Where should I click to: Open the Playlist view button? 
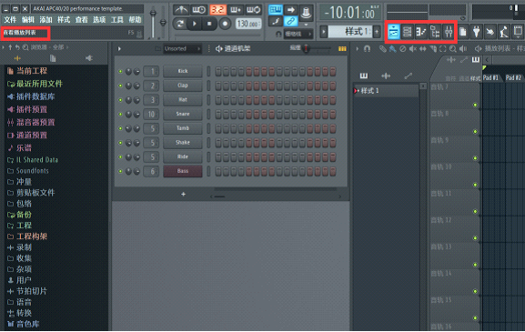pyautogui.click(x=394, y=32)
